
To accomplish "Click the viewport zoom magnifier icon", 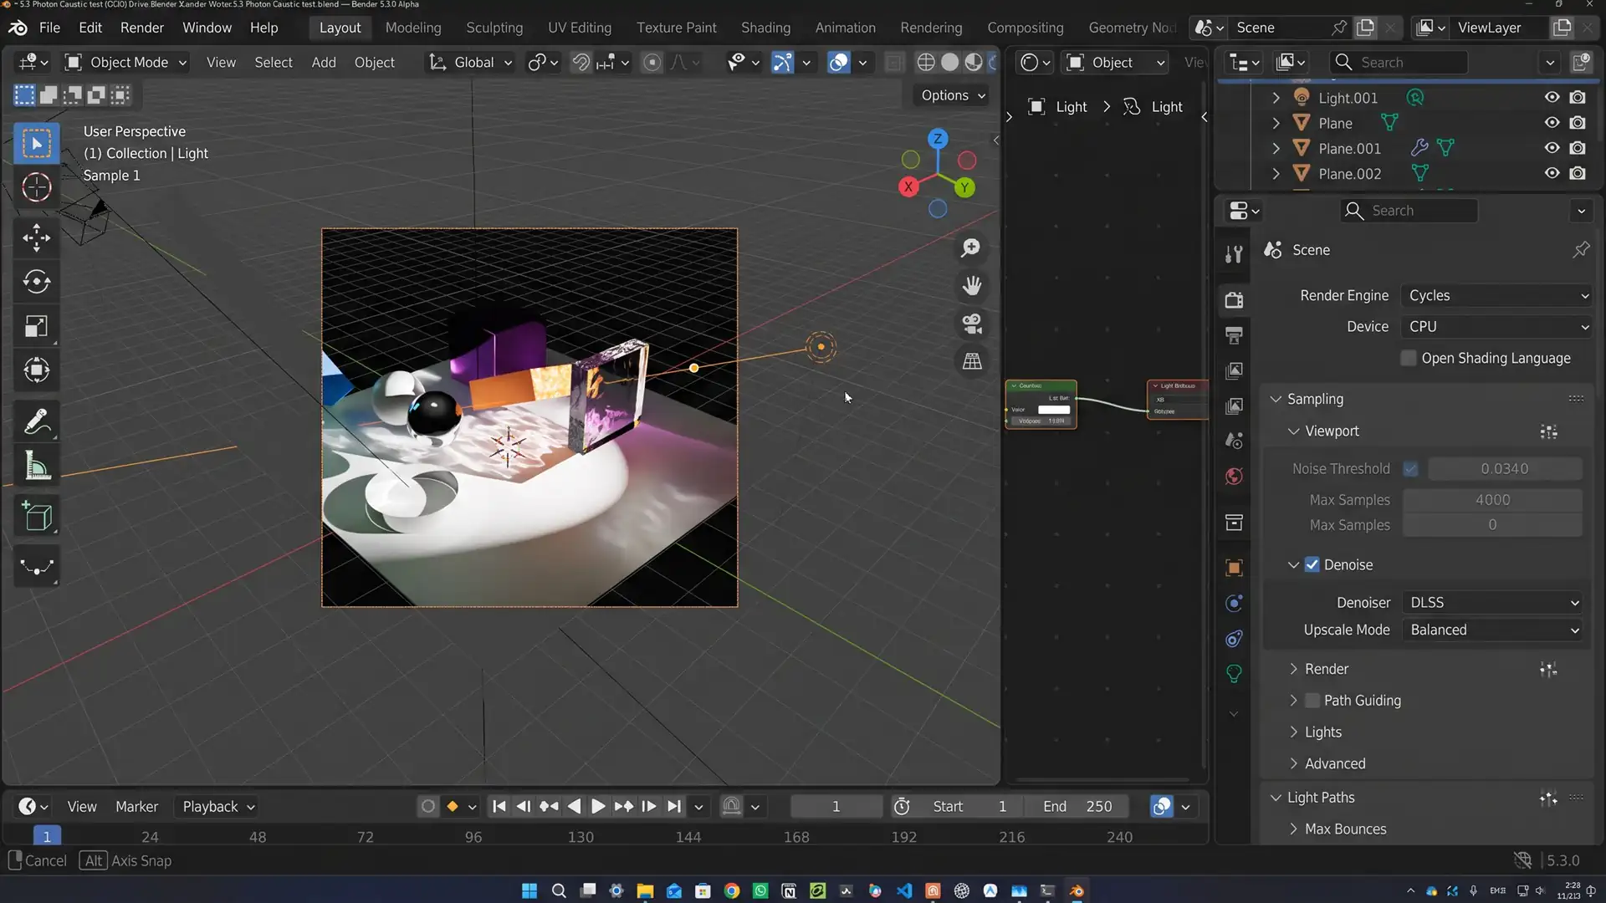I will [x=971, y=247].
